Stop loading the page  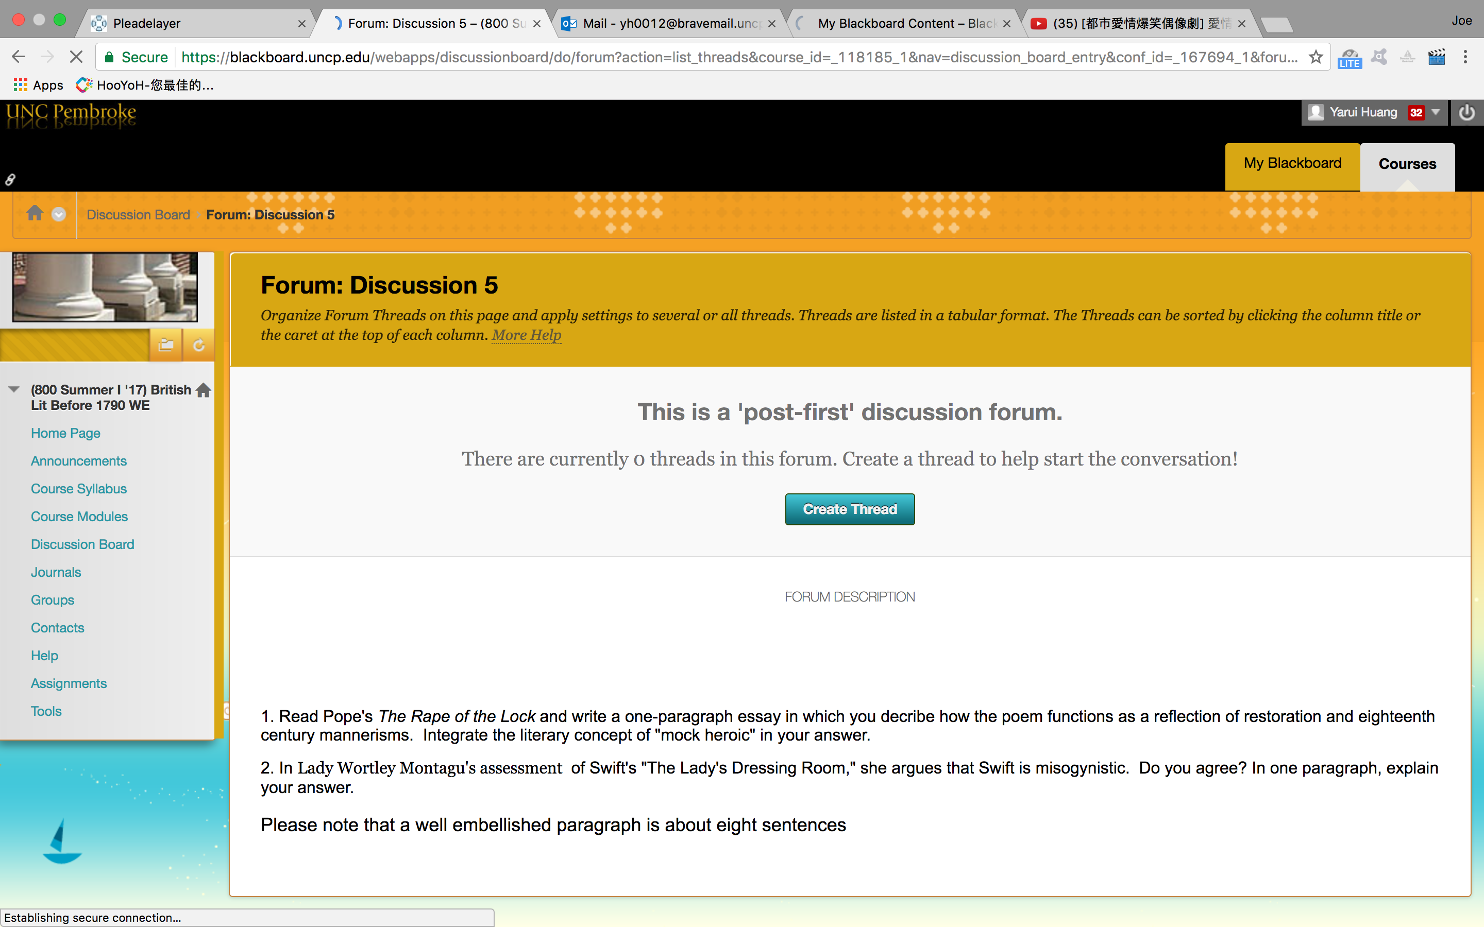[x=76, y=57]
